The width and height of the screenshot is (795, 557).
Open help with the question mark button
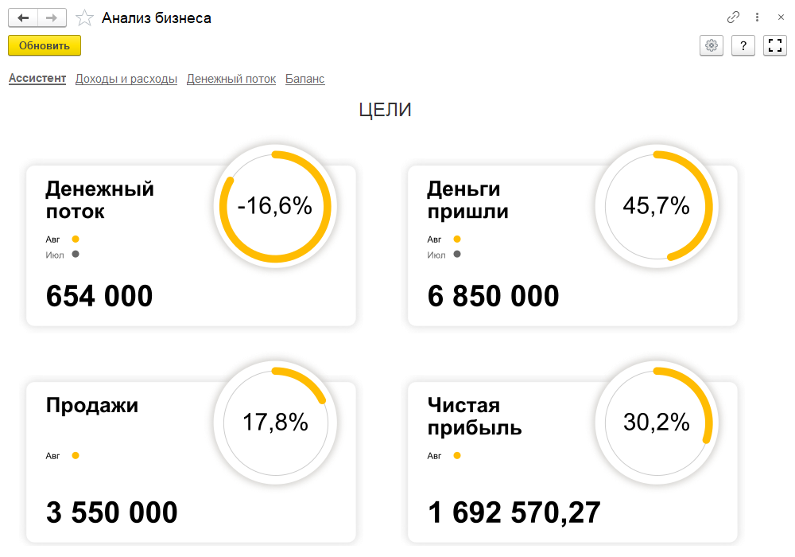pos(743,45)
